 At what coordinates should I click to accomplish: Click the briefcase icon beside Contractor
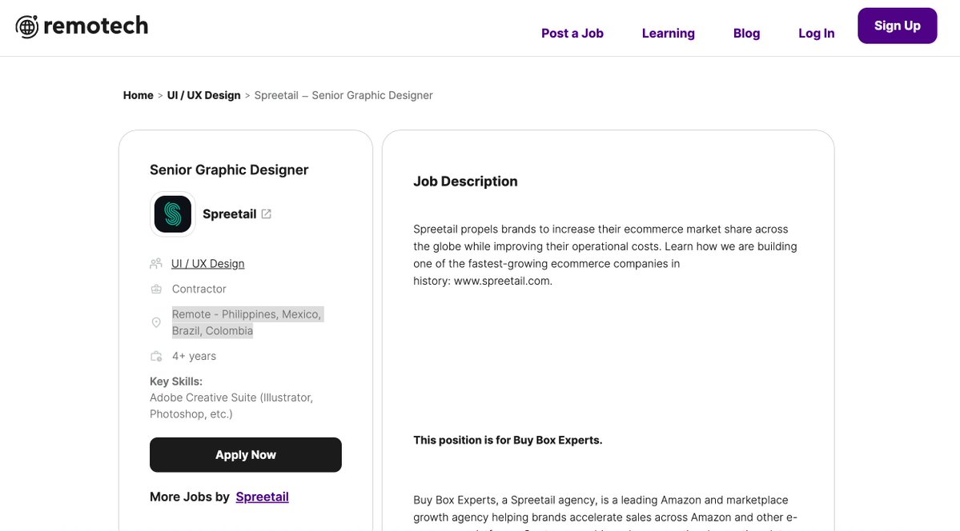(x=156, y=289)
